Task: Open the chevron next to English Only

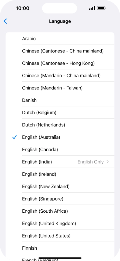Action: click(x=108, y=162)
